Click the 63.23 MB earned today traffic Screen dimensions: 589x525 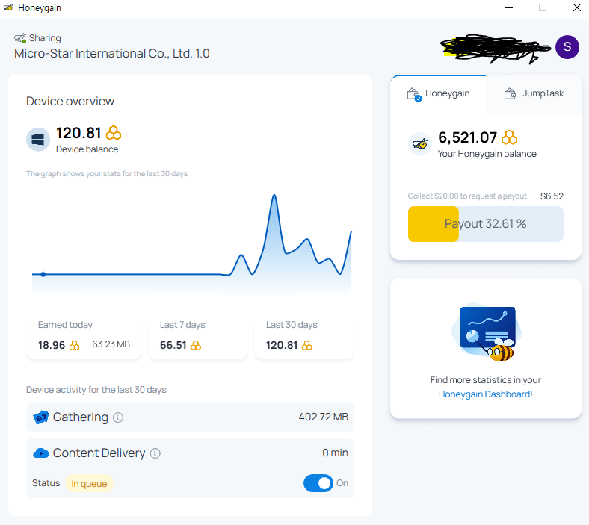pos(111,344)
